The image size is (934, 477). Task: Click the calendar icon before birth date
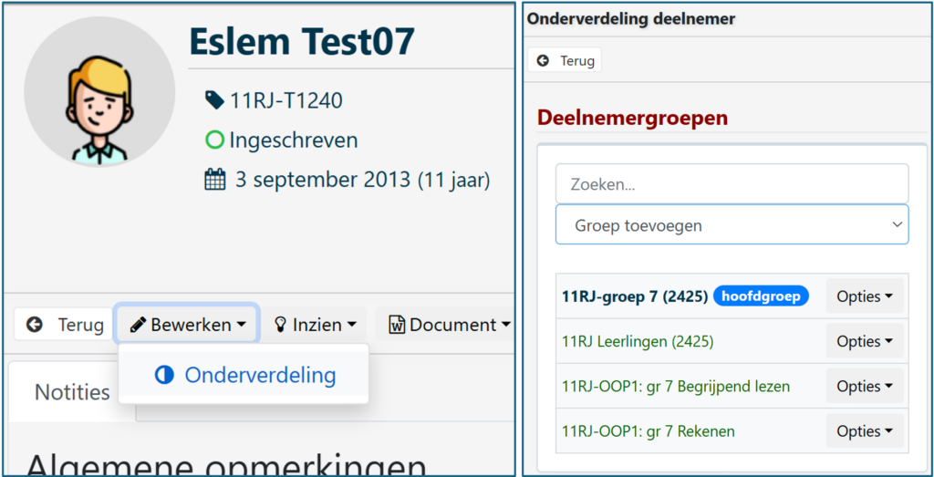pyautogui.click(x=214, y=180)
